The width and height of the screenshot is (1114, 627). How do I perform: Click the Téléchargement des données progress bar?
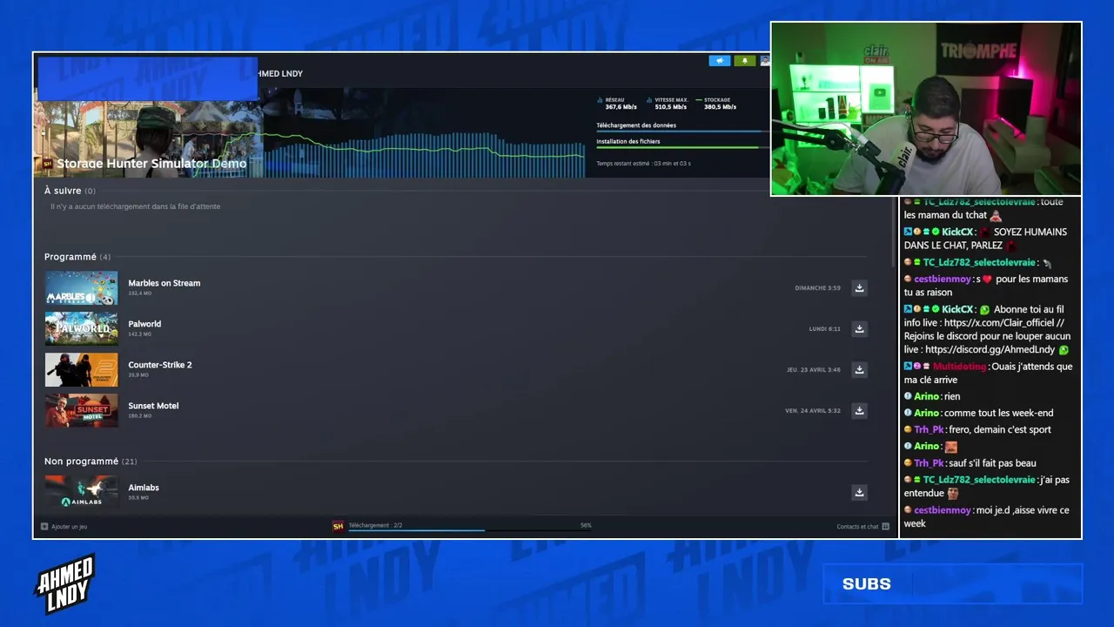click(x=683, y=131)
